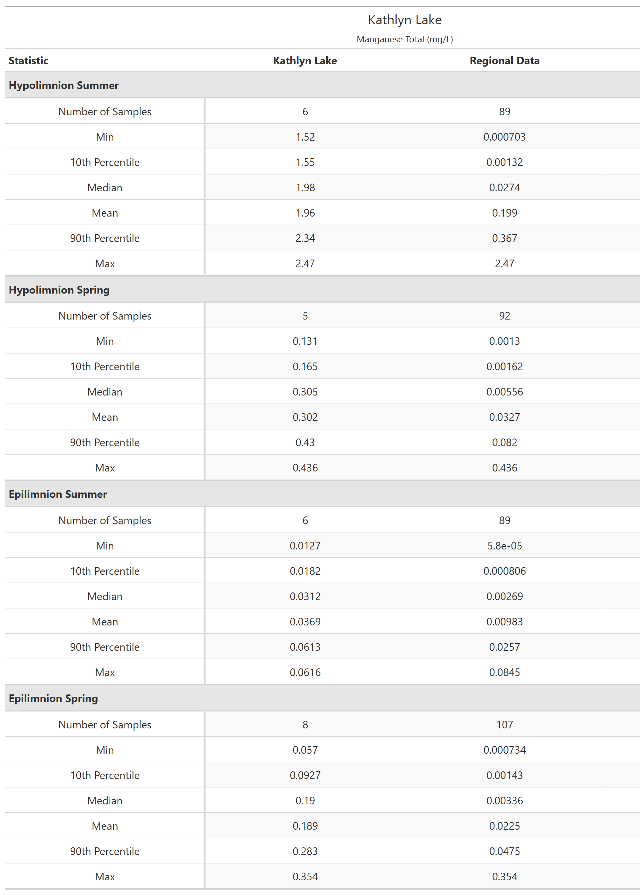Select the Epilimnion Spring group row
The height and width of the screenshot is (895, 640).
53,698
